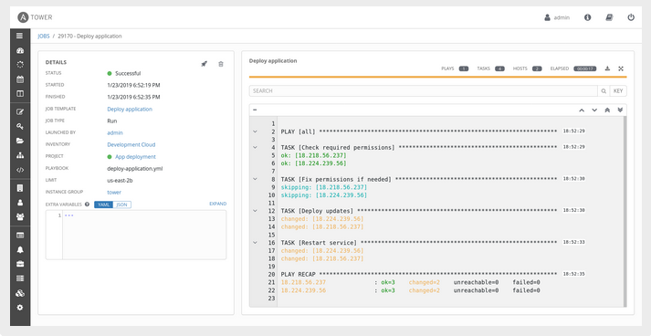The image size is (651, 336).
Task: Collapse the PLAY [all] section
Action: pyautogui.click(x=255, y=131)
